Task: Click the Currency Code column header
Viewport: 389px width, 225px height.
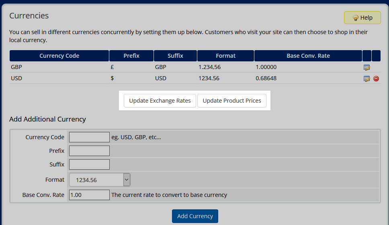Action: (x=59, y=56)
